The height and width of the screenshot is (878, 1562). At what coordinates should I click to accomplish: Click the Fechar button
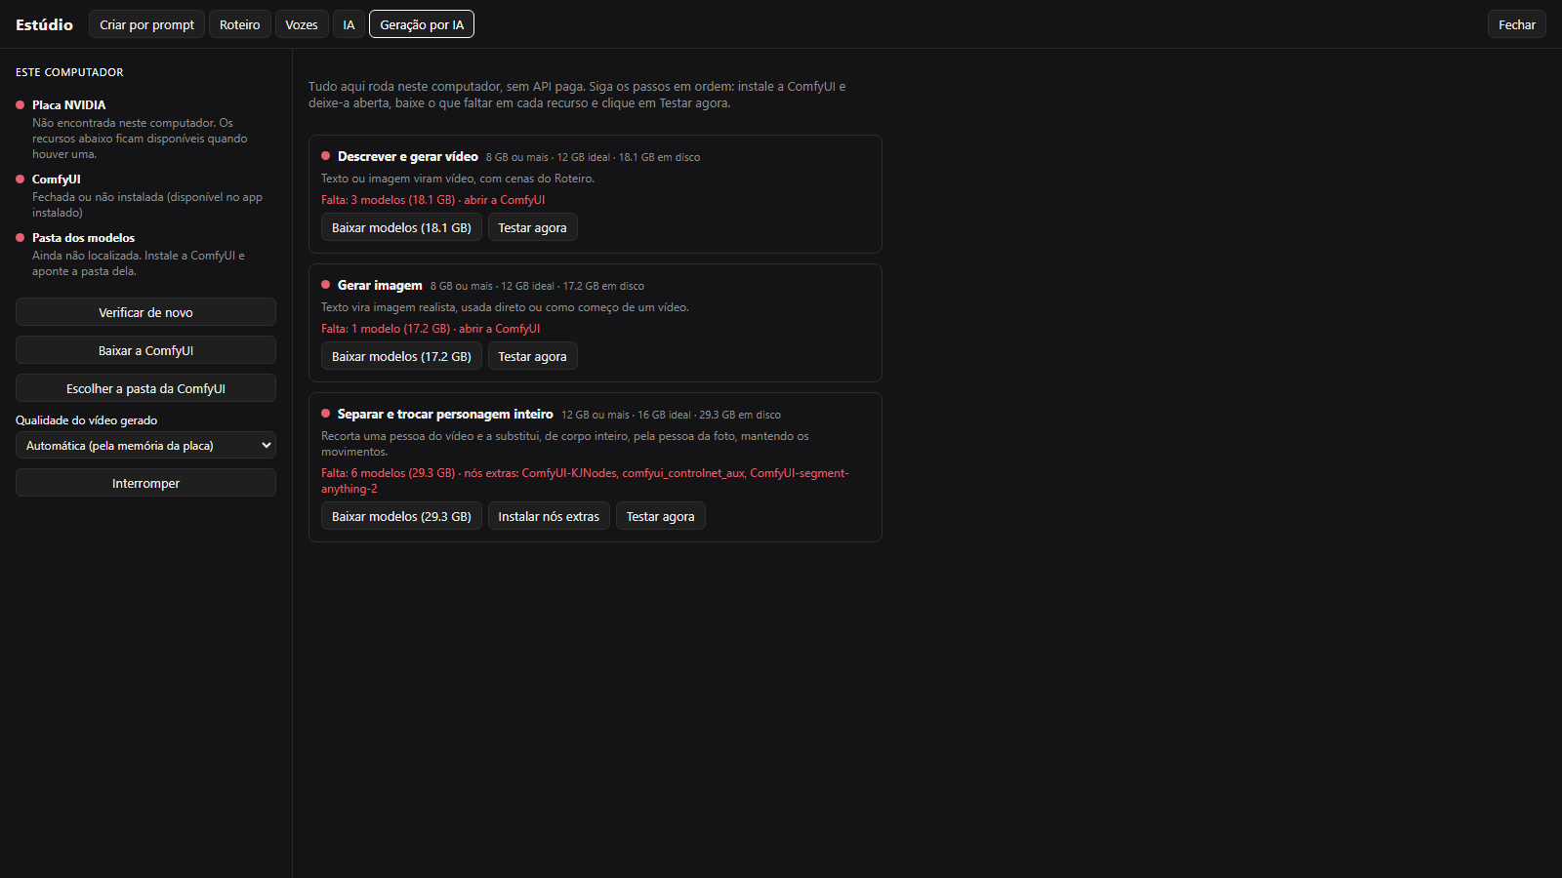[1517, 24]
